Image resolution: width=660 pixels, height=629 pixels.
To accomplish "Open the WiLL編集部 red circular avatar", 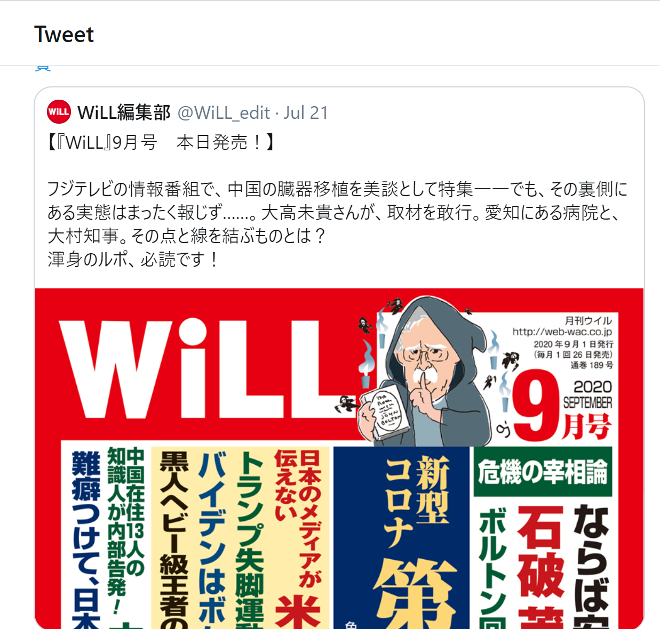I will tap(59, 112).
